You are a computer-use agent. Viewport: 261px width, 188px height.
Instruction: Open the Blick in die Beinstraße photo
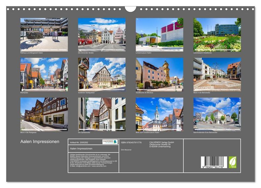217,75
